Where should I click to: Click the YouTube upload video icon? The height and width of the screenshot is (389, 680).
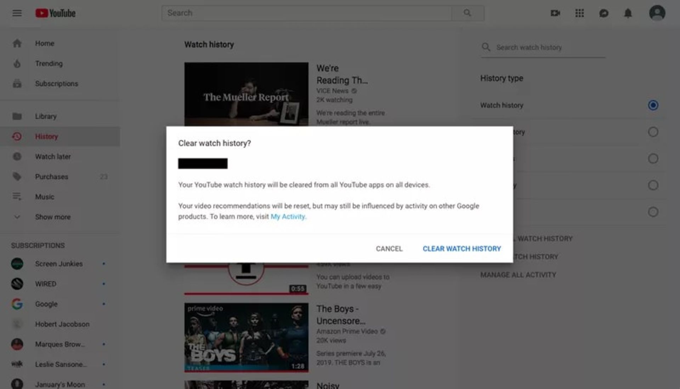tap(555, 13)
